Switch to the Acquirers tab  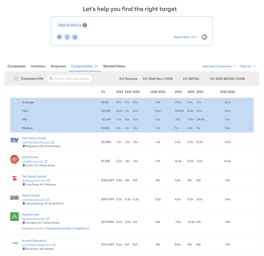pyautogui.click(x=58, y=66)
